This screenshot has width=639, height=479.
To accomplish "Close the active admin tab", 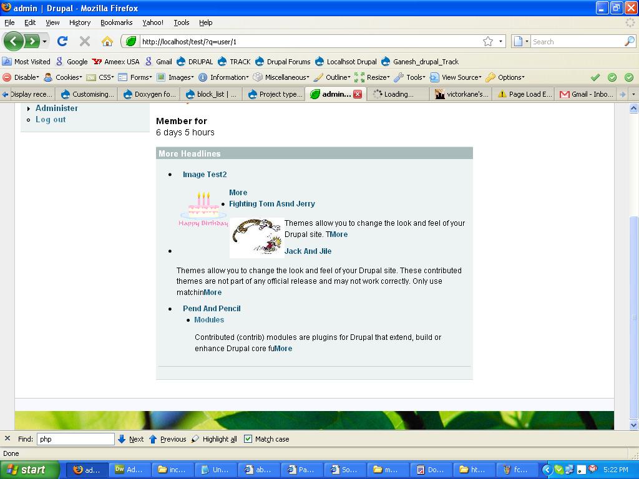I will coord(358,94).
